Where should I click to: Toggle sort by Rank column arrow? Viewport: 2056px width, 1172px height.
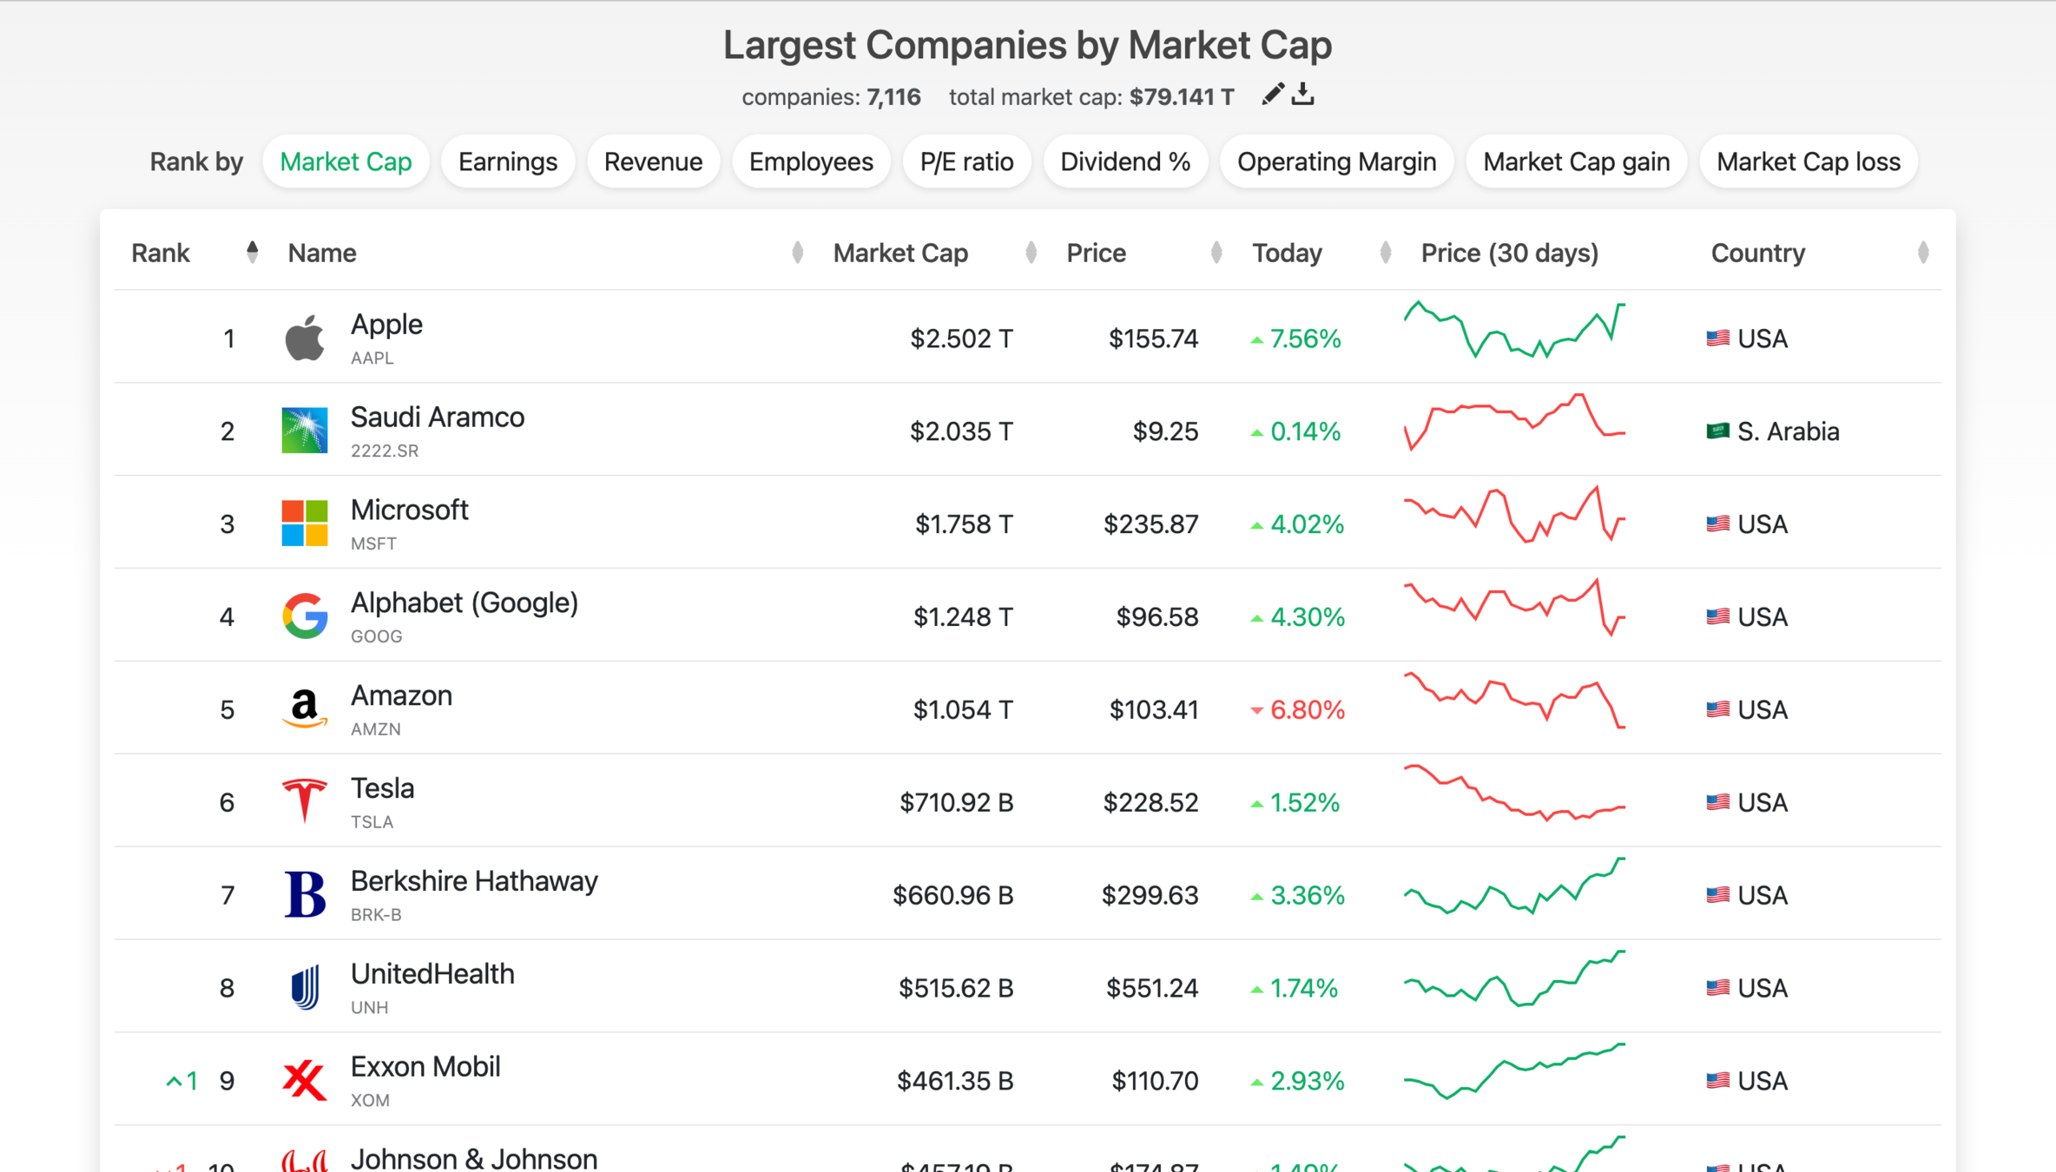(x=252, y=253)
